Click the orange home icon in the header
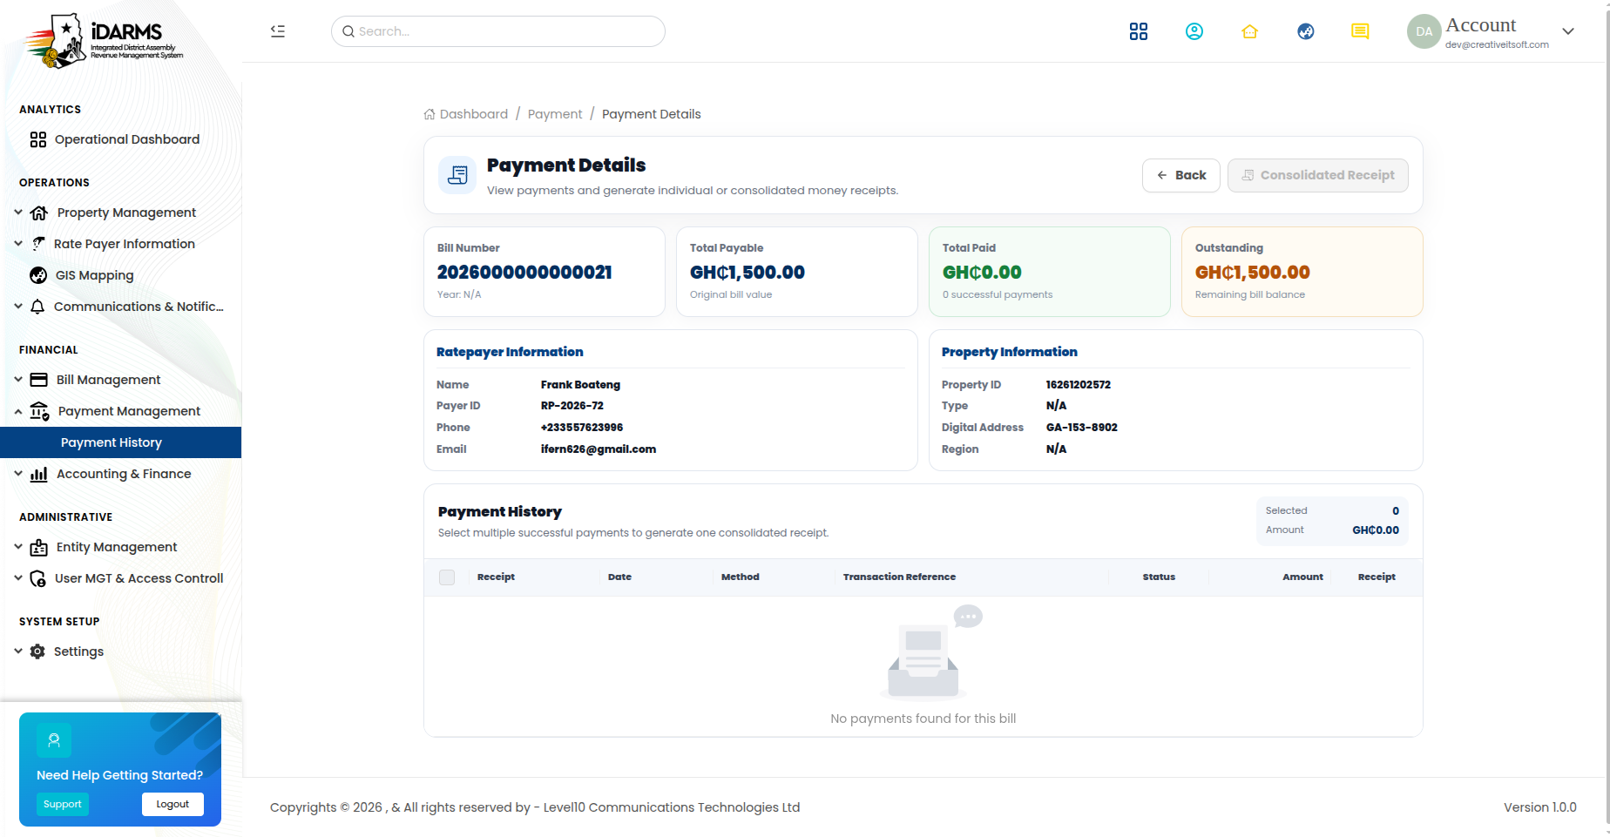This screenshot has width=1610, height=837. pos(1250,31)
